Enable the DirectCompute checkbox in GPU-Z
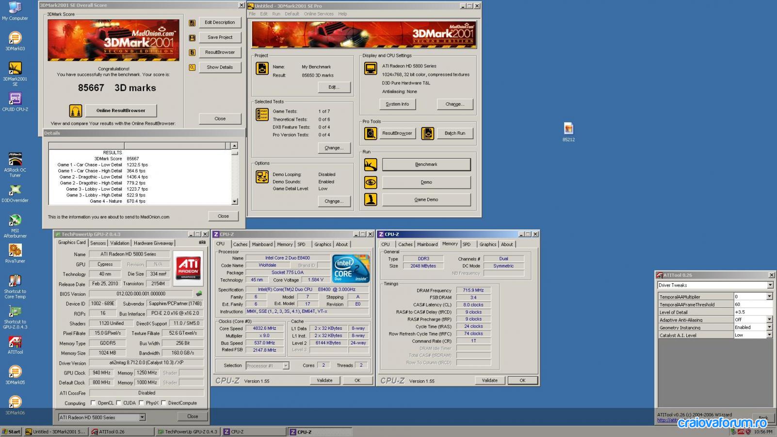 [x=163, y=403]
